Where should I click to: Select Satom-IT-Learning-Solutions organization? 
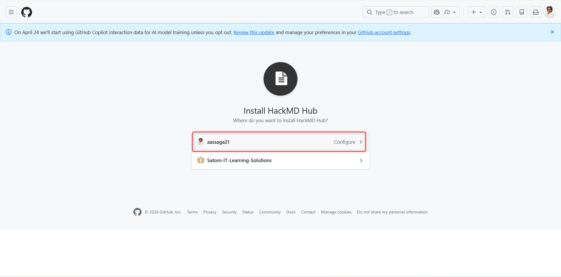(280, 160)
